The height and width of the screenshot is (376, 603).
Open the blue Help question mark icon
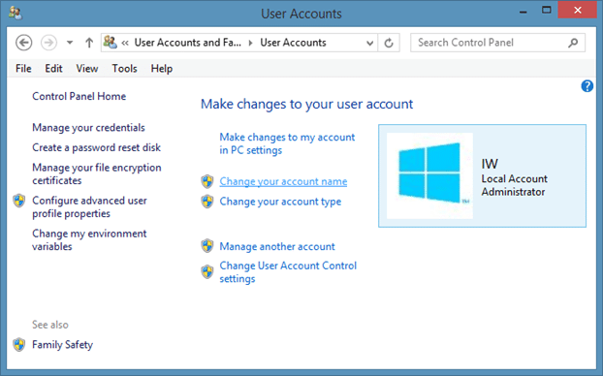tap(587, 86)
